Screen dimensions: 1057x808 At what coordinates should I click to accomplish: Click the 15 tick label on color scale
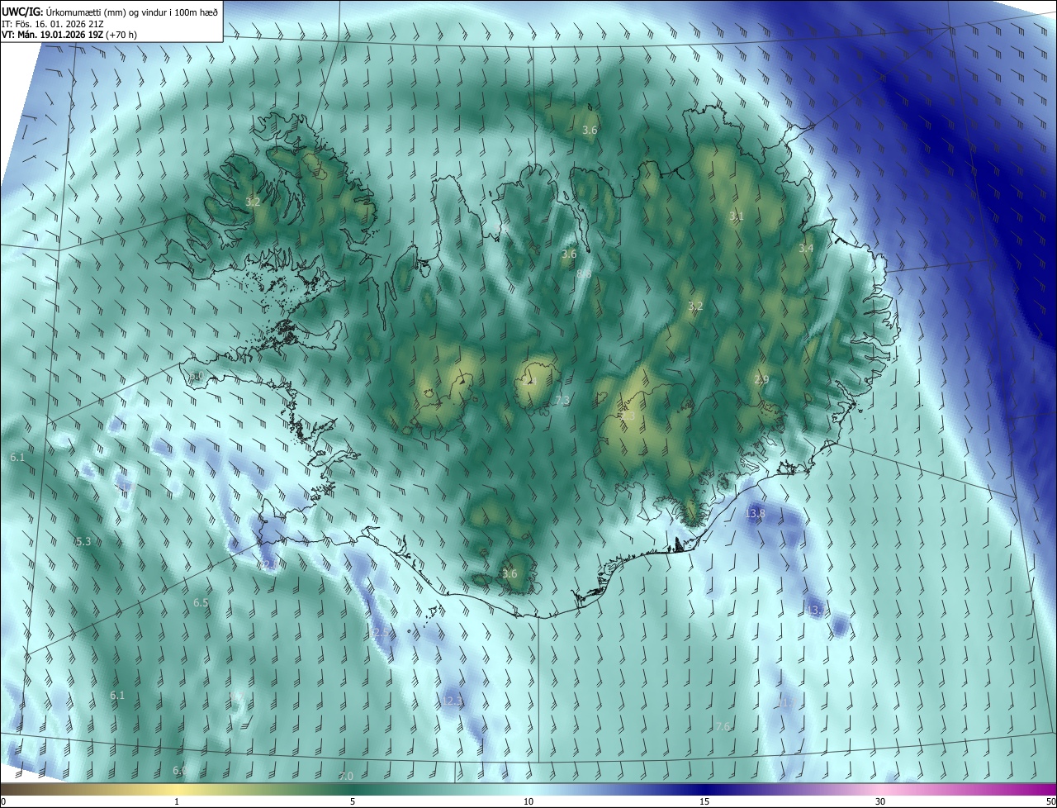(x=704, y=801)
